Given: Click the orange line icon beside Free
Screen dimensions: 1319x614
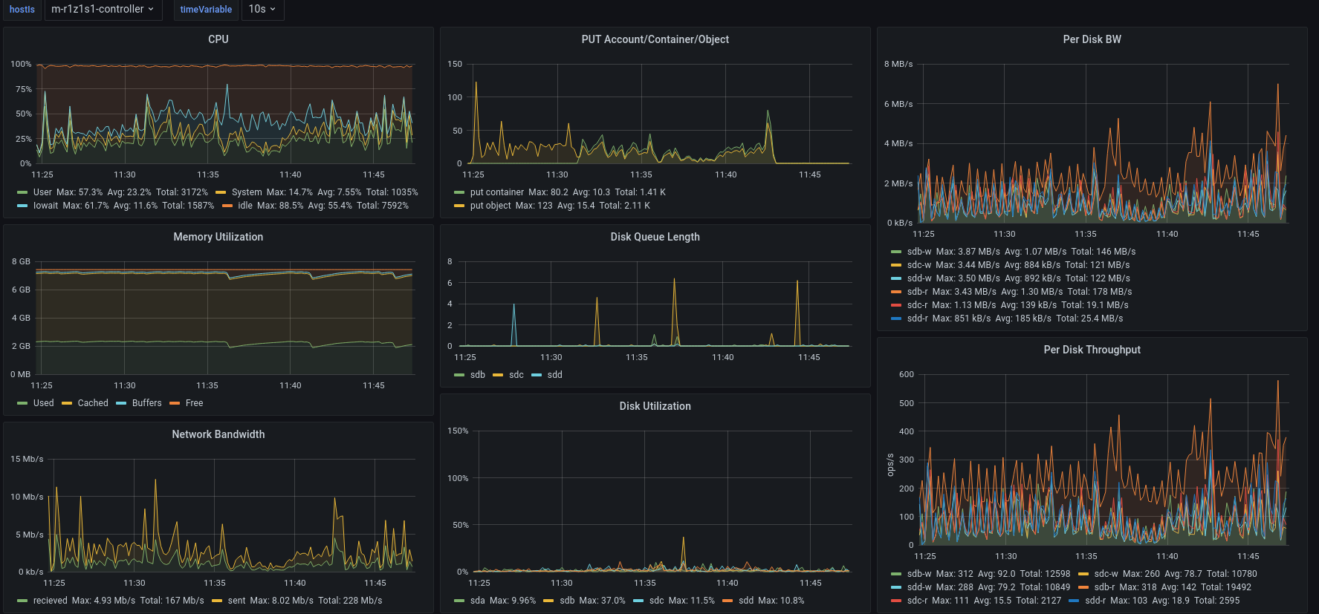Looking at the screenshot, I should point(175,403).
